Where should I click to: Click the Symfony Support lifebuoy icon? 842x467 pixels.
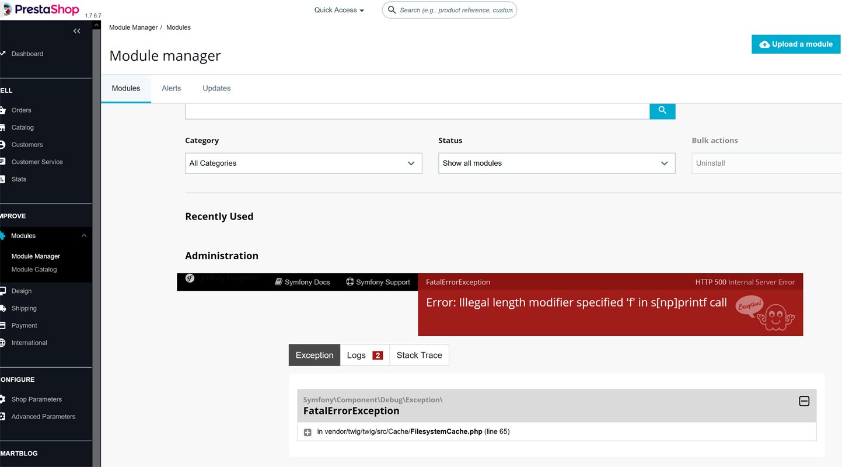click(x=350, y=282)
